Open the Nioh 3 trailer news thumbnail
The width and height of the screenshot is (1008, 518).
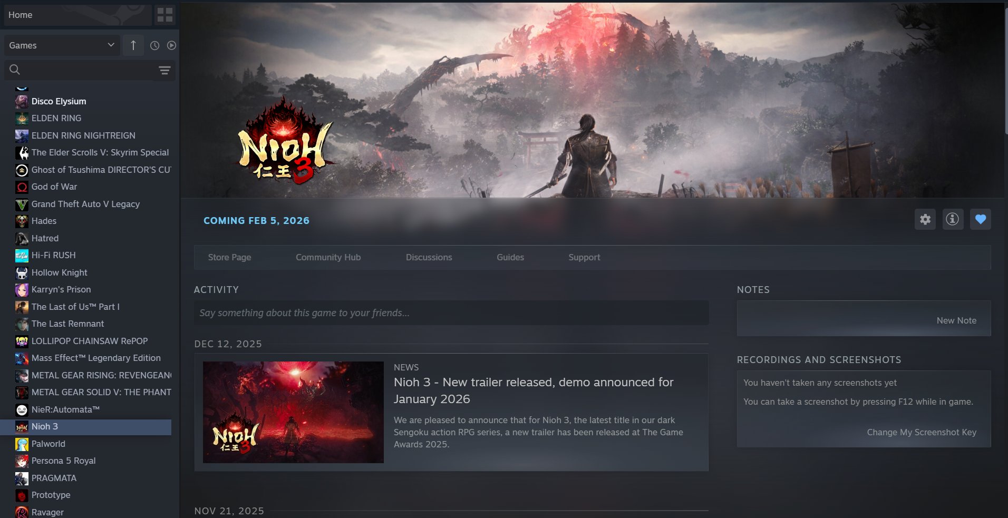(x=293, y=412)
